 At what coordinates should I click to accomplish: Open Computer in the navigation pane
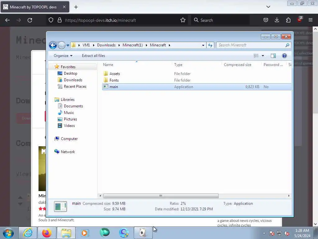tap(69, 139)
